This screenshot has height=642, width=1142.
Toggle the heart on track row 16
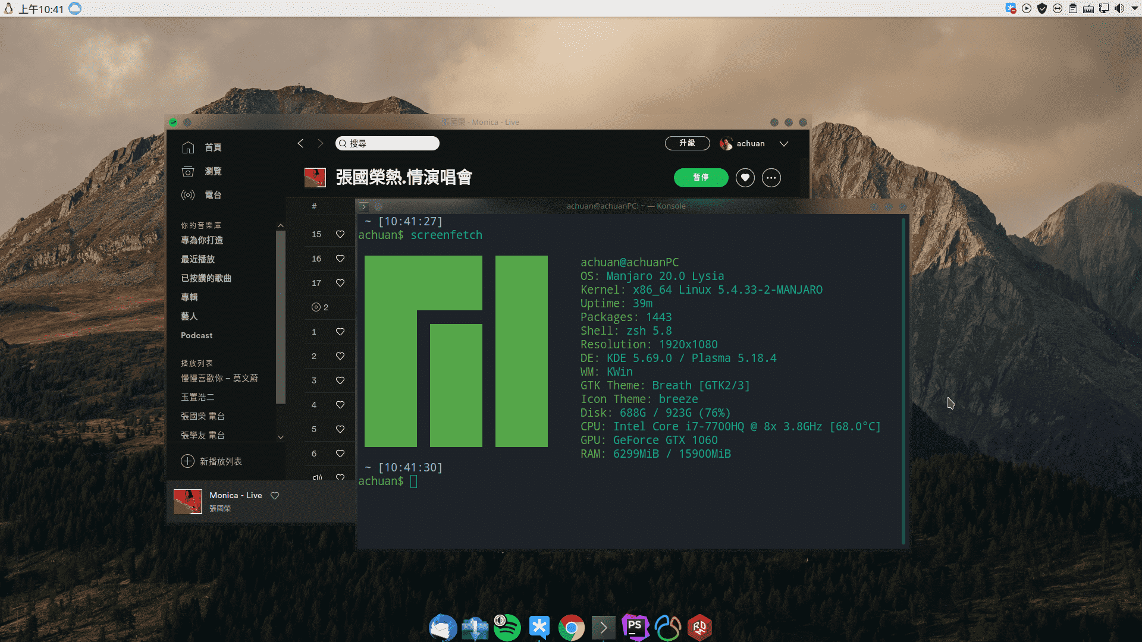point(340,259)
